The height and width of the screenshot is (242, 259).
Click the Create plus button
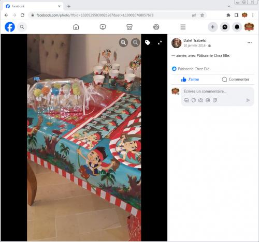213,27
